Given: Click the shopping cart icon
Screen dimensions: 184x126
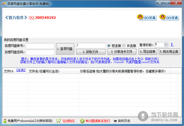Looking at the screenshot, I should tap(59, 121).
